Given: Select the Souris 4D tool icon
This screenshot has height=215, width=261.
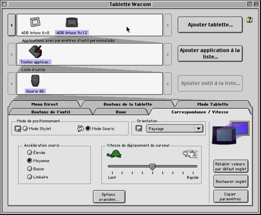Looking at the screenshot, I should point(35,81).
